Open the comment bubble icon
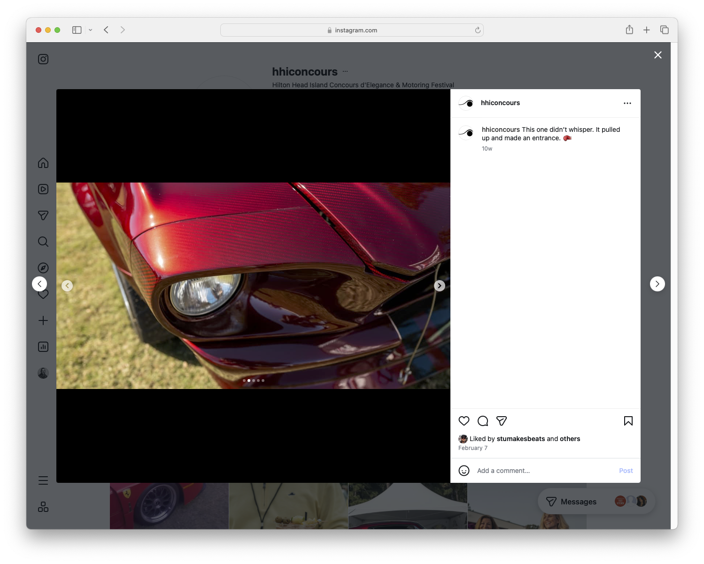 pos(483,421)
